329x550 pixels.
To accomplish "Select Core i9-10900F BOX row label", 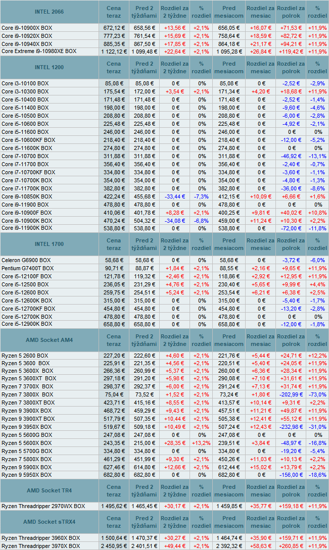I will click(x=27, y=213).
